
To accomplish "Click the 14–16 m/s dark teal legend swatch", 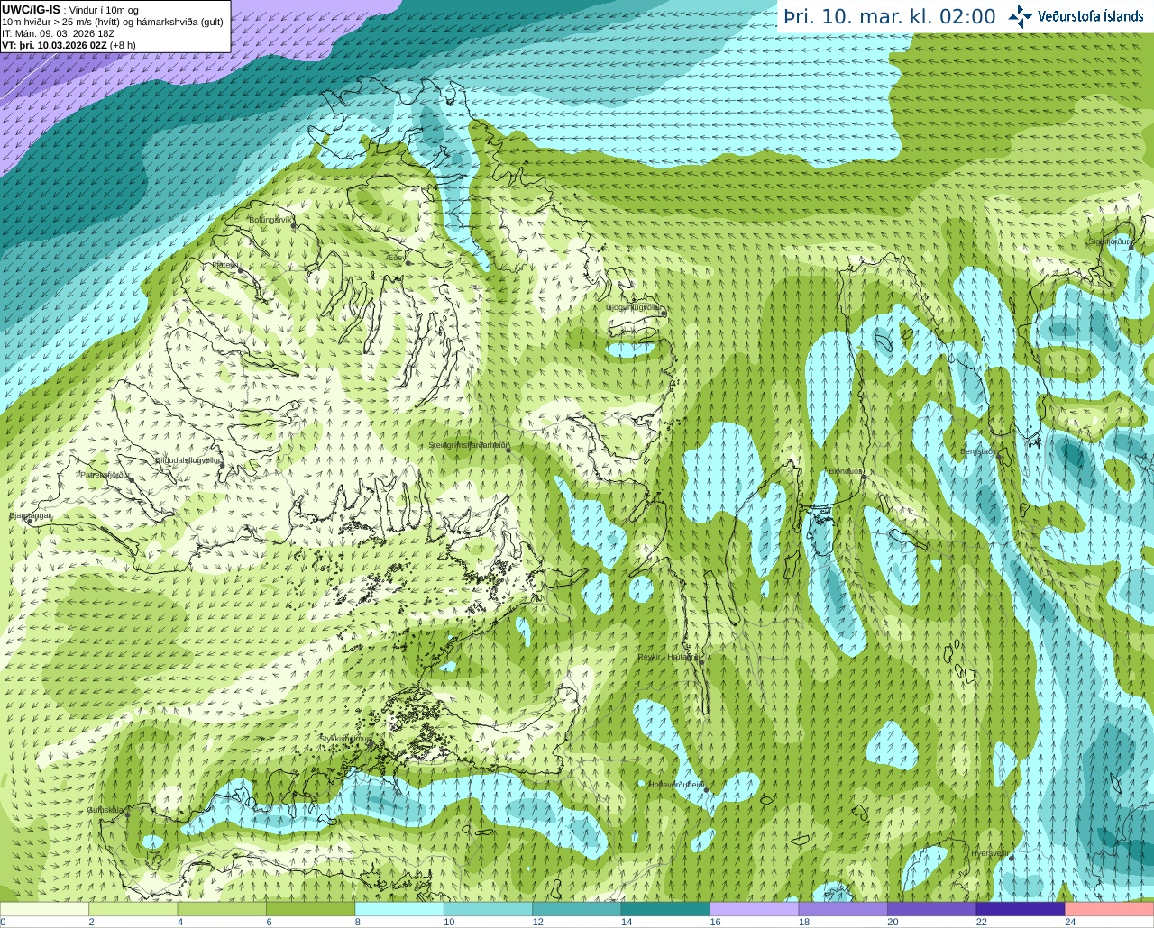I will (666, 909).
